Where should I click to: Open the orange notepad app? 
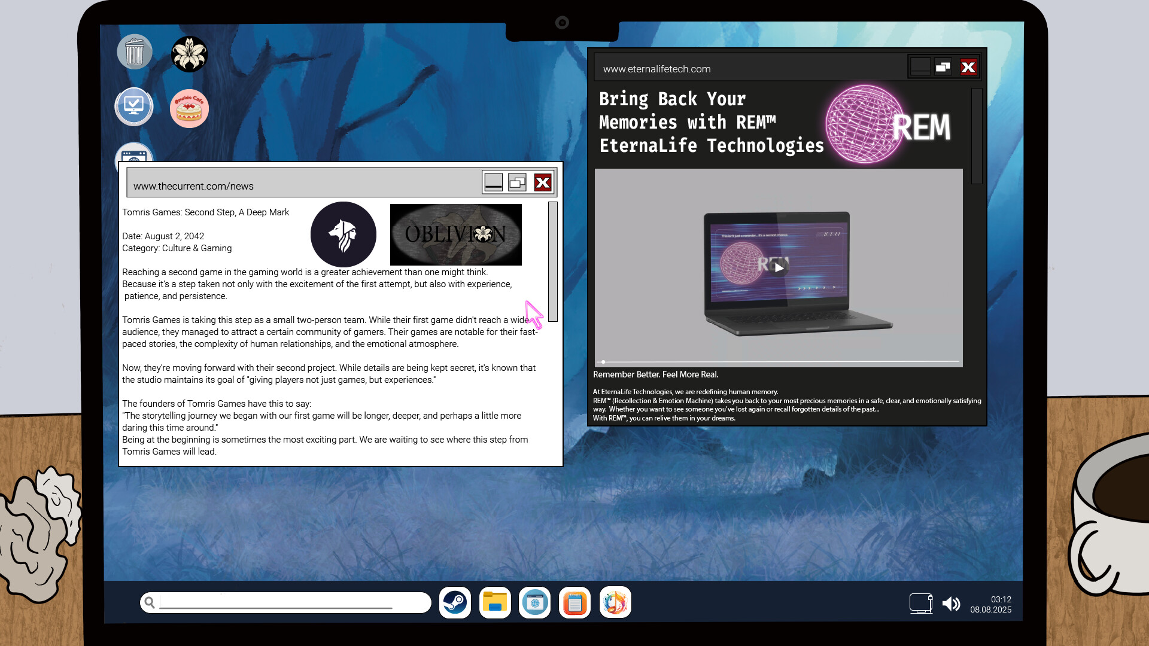(x=574, y=602)
